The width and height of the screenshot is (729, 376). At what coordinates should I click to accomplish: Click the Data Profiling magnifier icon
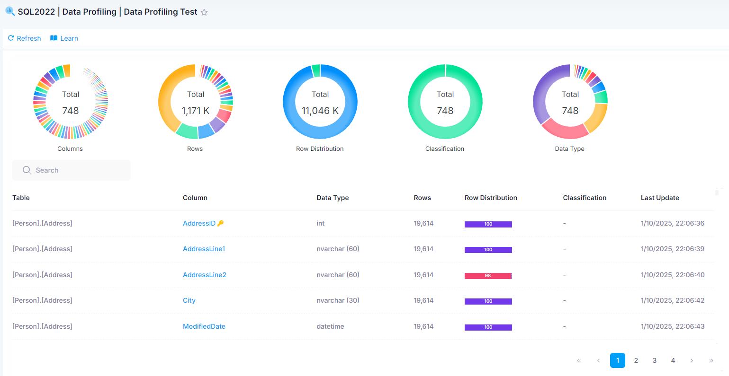coord(10,11)
